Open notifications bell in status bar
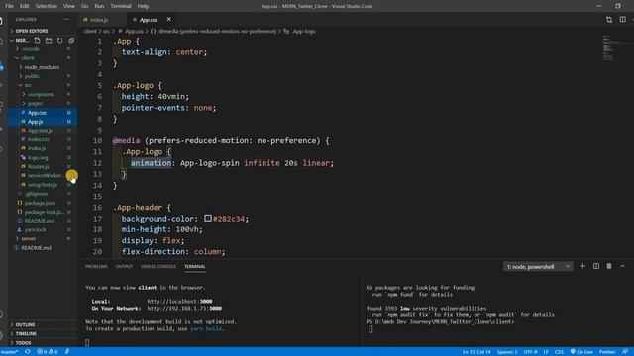The height and width of the screenshot is (356, 634). [x=625, y=352]
